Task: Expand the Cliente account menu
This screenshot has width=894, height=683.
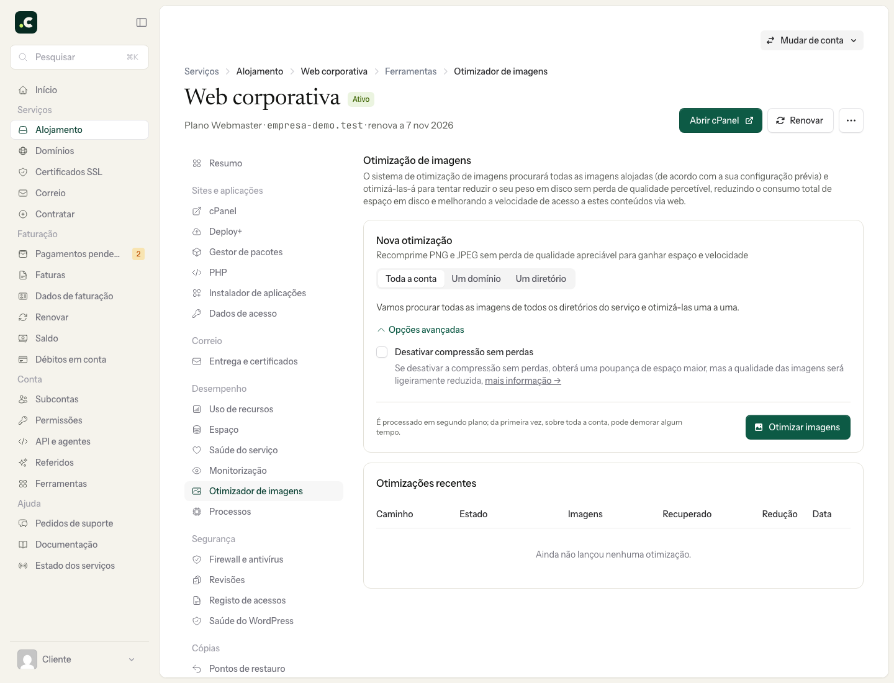Action: tap(79, 659)
